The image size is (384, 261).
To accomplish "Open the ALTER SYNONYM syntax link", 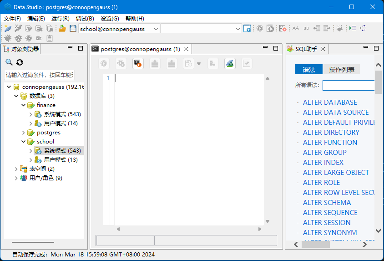I will pos(330,233).
